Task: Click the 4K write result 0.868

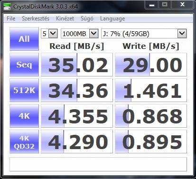Action: click(x=151, y=116)
